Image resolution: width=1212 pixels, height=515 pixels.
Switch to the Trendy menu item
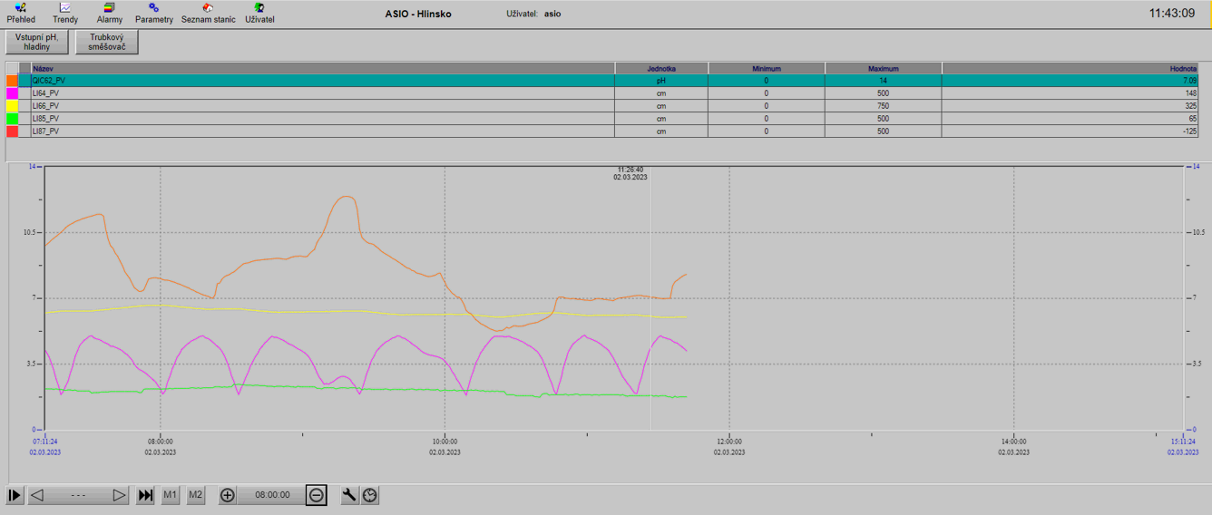pyautogui.click(x=65, y=13)
